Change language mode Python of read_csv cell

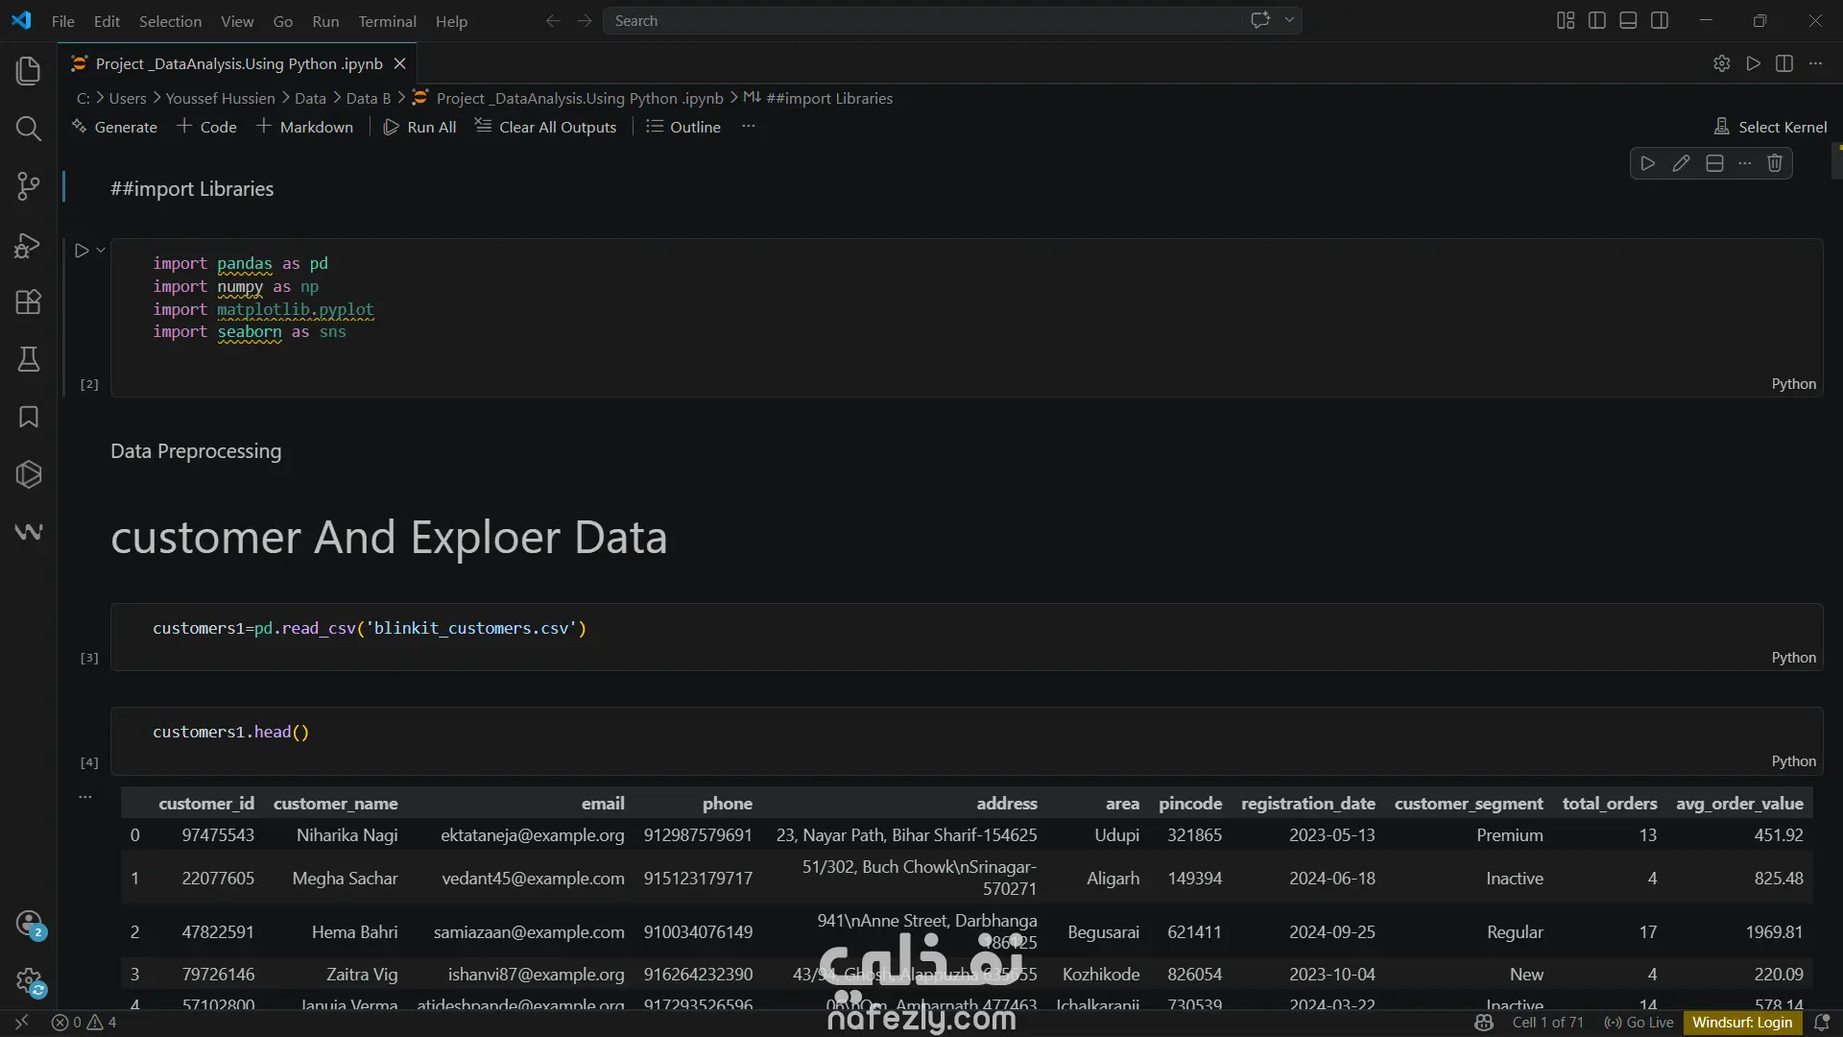click(1793, 658)
